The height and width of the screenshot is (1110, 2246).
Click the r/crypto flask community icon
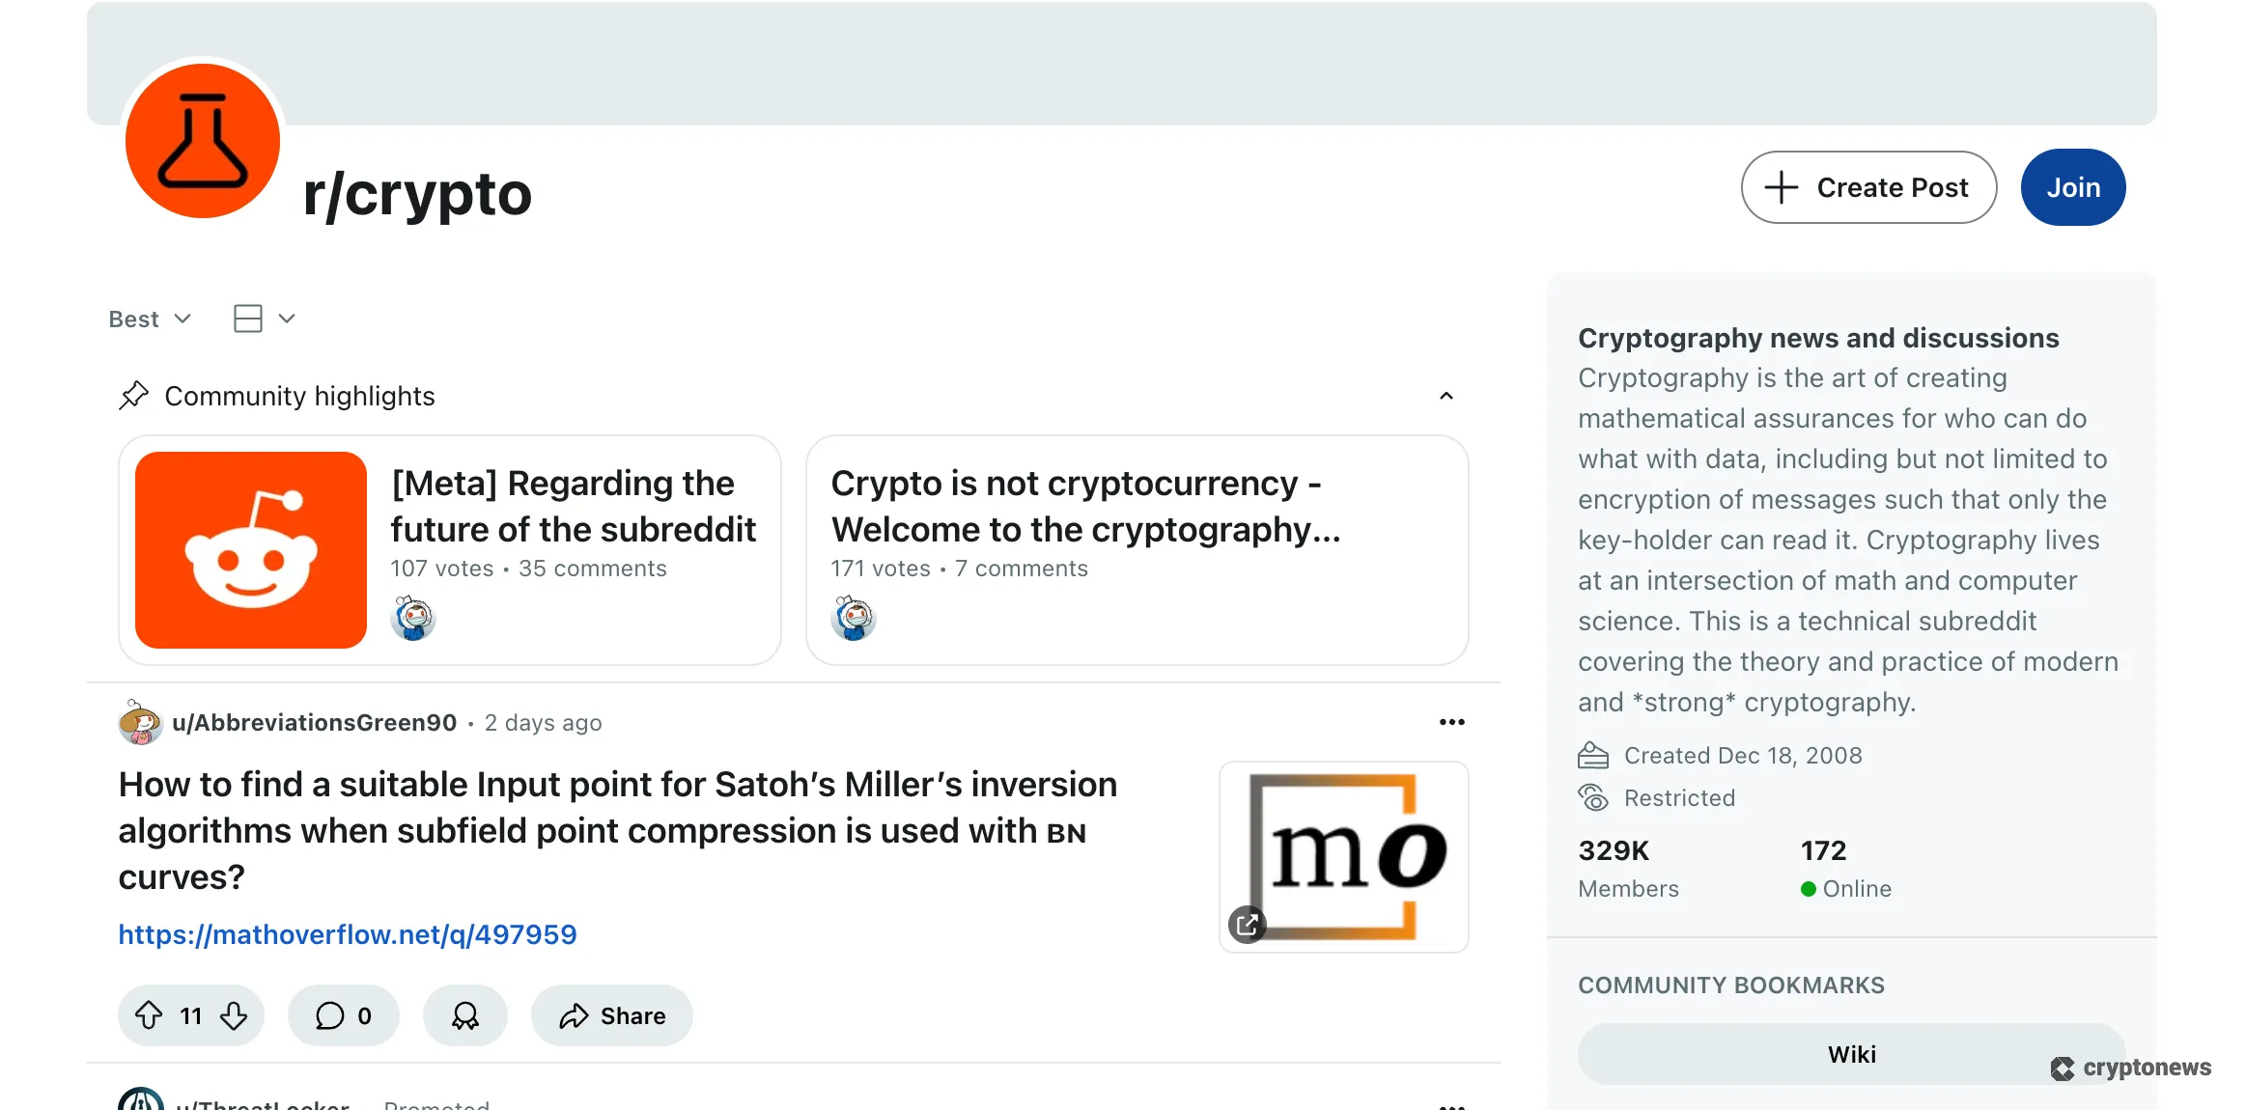click(x=202, y=142)
